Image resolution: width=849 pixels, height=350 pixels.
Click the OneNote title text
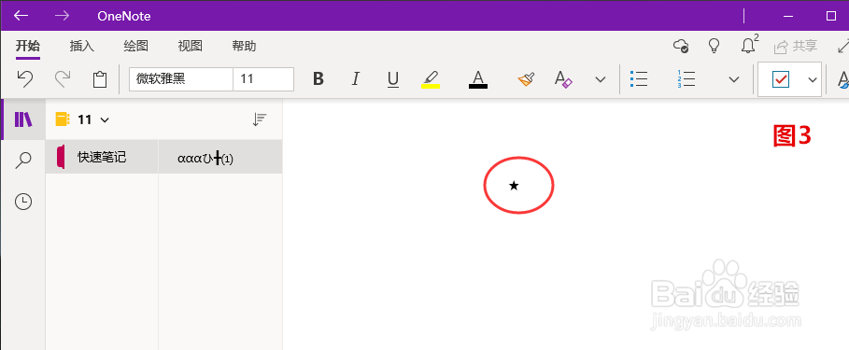124,16
